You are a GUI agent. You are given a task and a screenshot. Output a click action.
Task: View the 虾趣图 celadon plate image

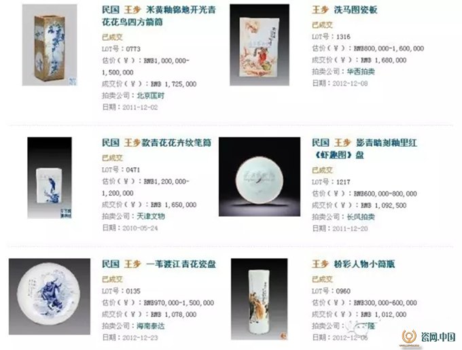click(x=260, y=177)
